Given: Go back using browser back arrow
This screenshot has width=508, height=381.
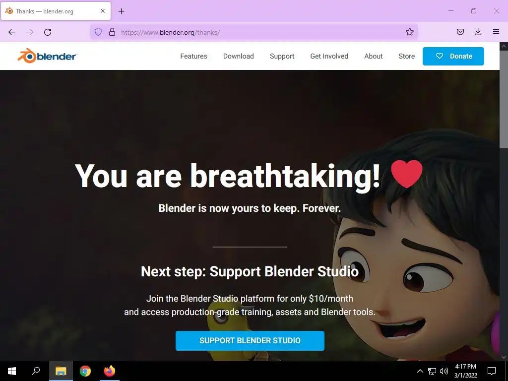Looking at the screenshot, I should point(12,32).
